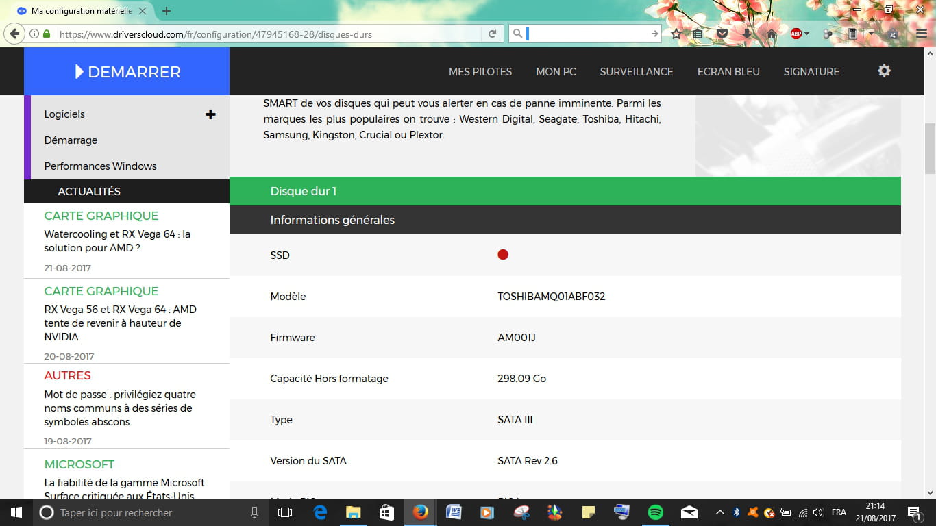The width and height of the screenshot is (936, 526).
Task: Open Firefox downloads arrow icon
Action: pyautogui.click(x=747, y=34)
